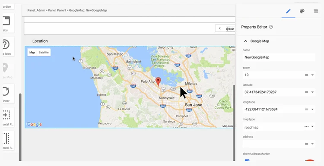Image resolution: width=324 pixels, height=166 pixels.
Task: Switch map view to Map mode
Action: pyautogui.click(x=32, y=52)
